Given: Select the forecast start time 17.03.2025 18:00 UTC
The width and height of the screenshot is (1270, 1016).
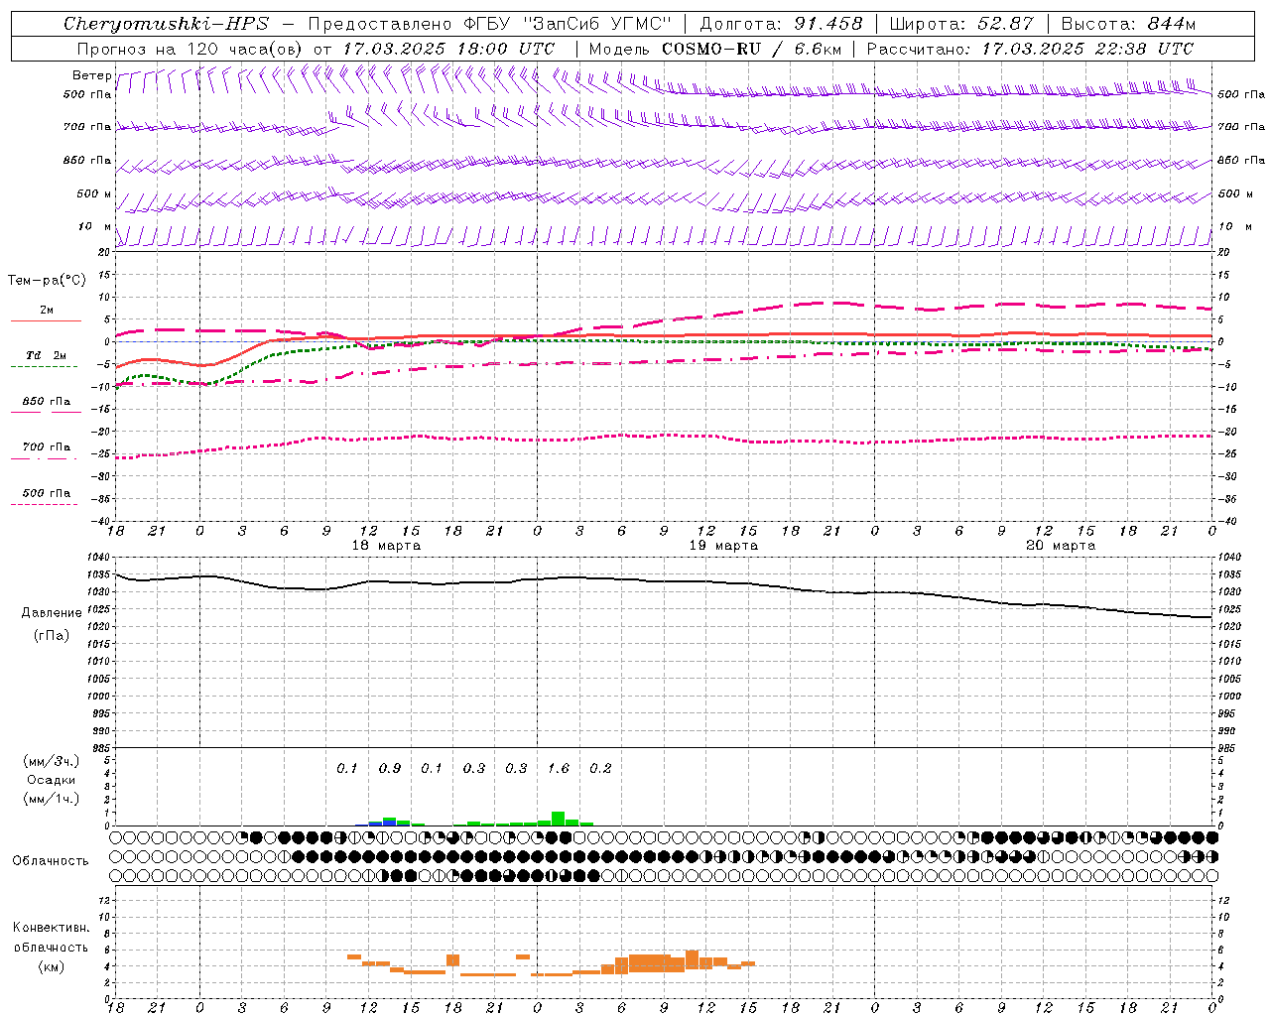Looking at the screenshot, I should (x=448, y=49).
